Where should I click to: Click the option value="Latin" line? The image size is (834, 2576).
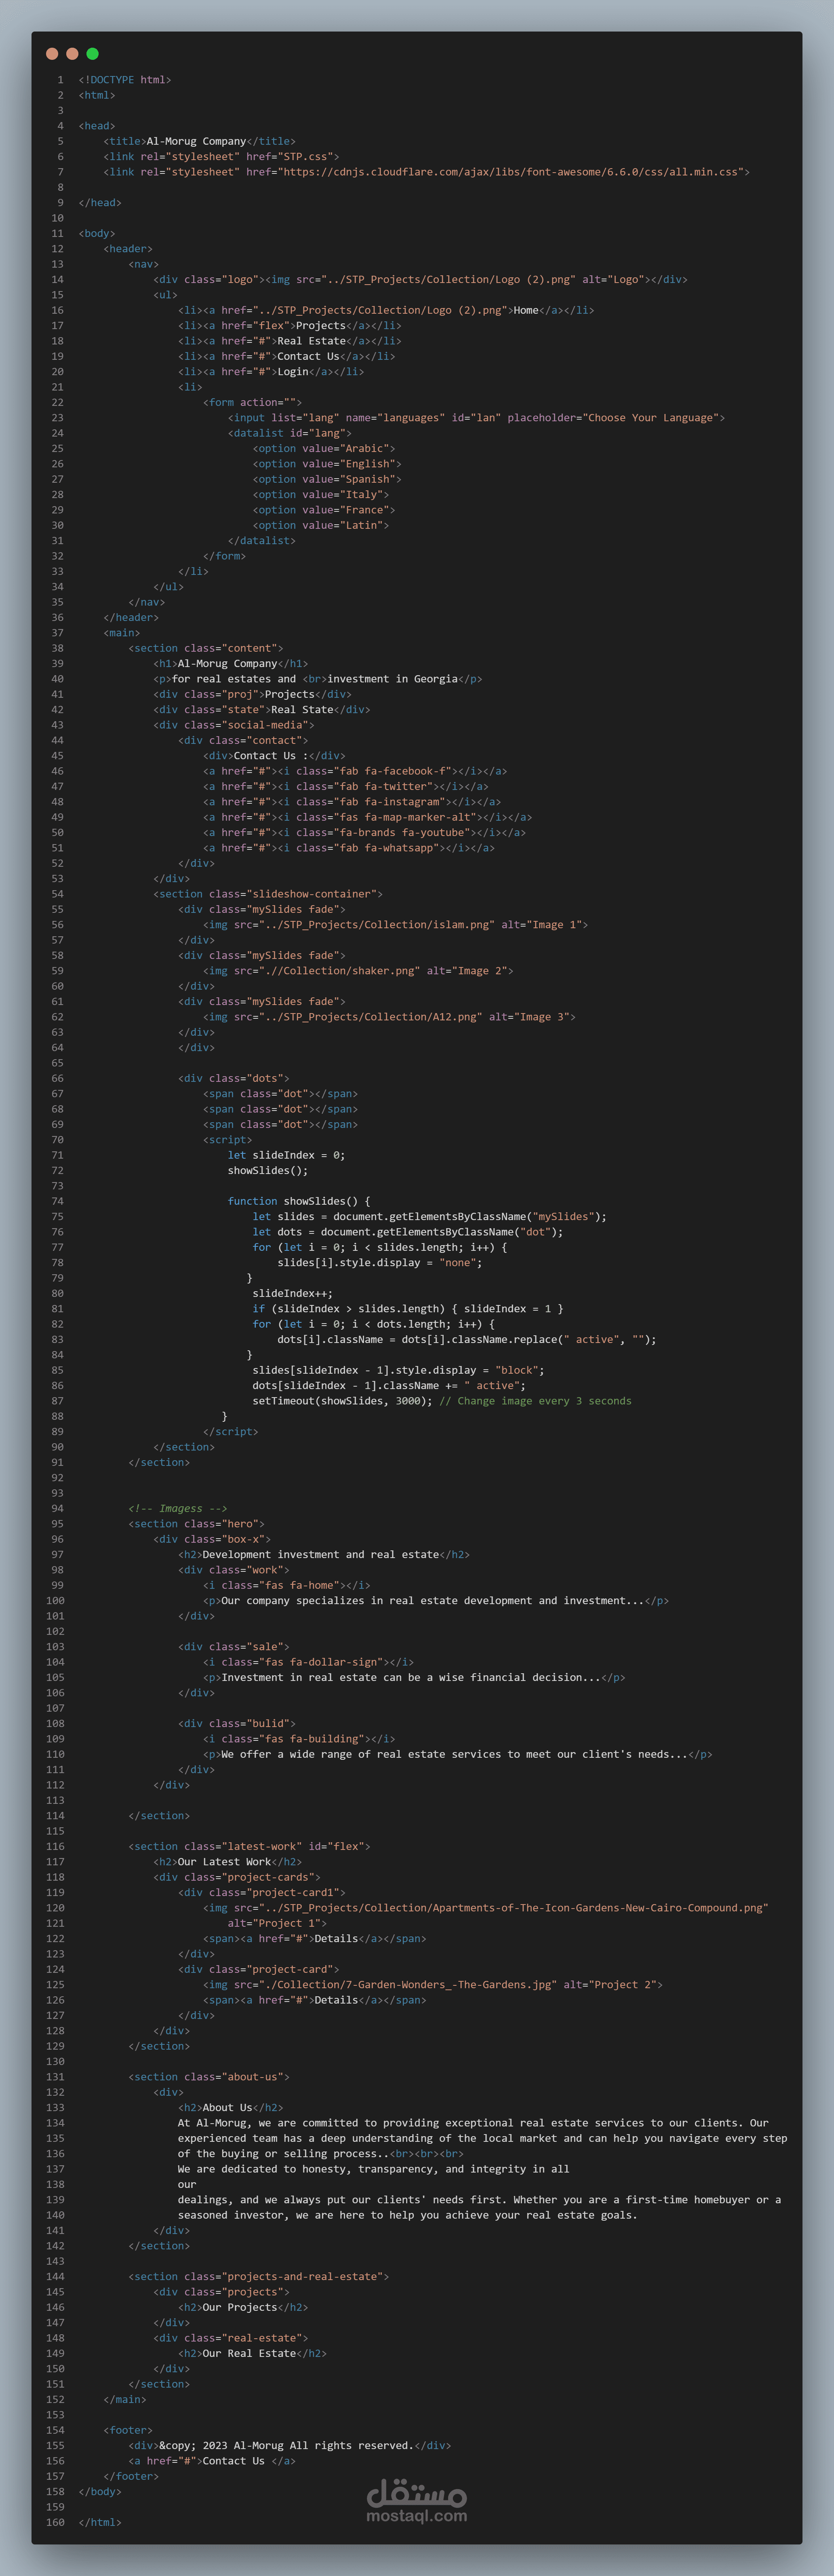(x=321, y=525)
